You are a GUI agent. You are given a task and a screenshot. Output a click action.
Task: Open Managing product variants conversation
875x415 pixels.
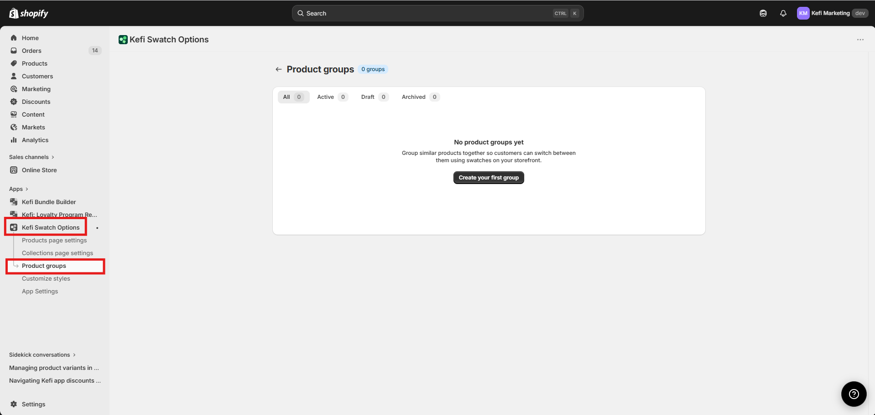pos(54,368)
